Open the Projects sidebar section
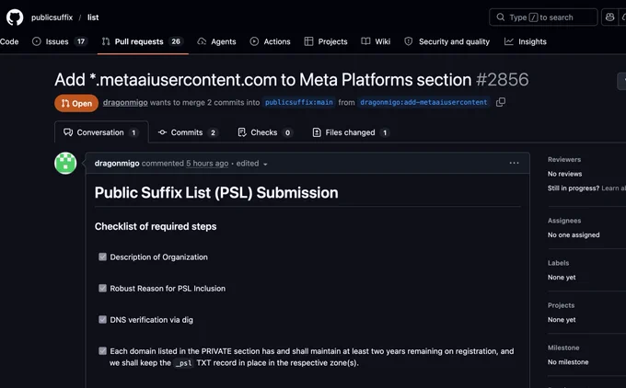Image resolution: width=626 pixels, height=388 pixels. pos(561,305)
